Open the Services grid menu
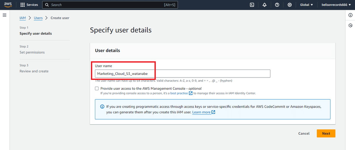 pyautogui.click(x=29, y=5)
